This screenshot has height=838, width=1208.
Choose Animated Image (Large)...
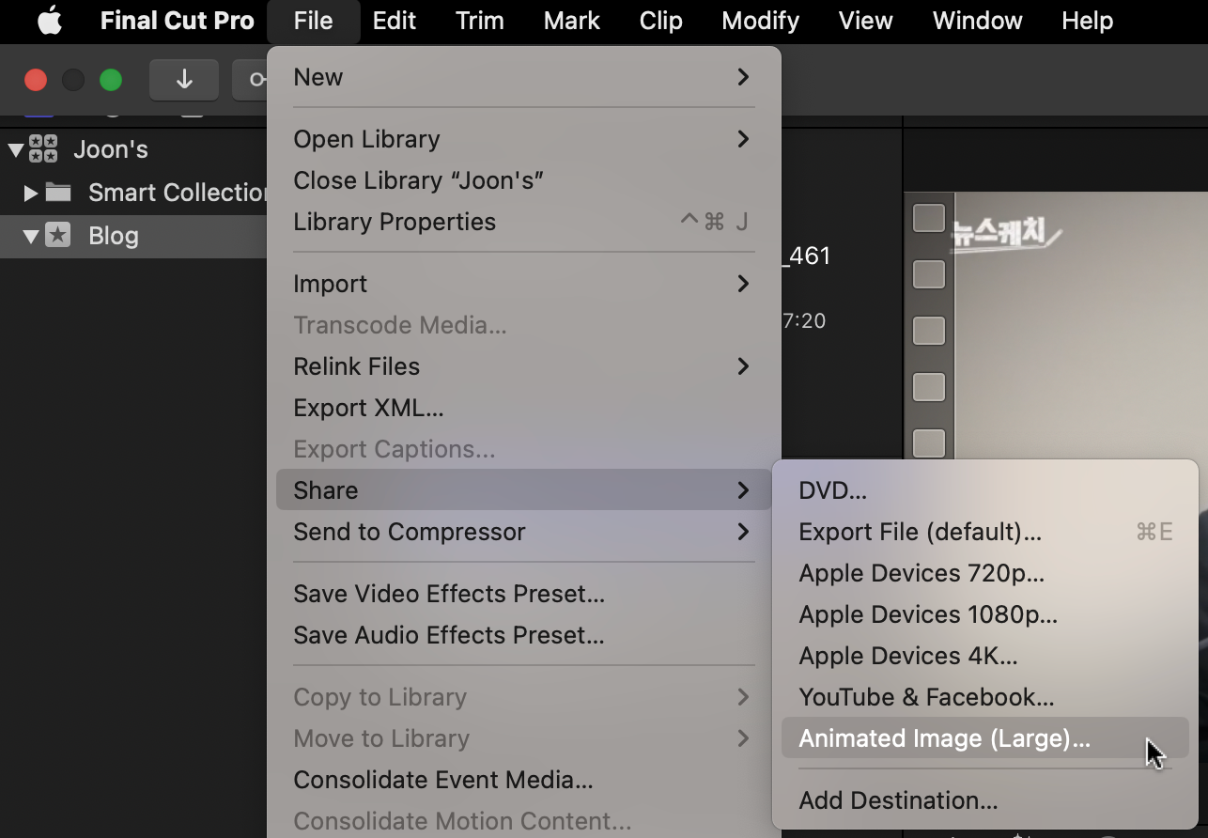tap(985, 738)
